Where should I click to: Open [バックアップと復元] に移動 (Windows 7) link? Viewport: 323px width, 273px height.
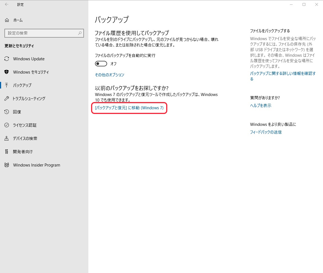click(129, 108)
